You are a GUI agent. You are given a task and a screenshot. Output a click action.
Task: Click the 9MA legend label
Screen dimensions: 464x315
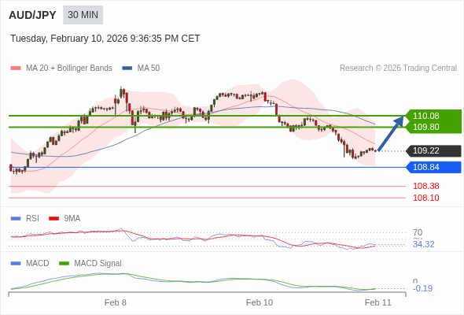(72, 218)
